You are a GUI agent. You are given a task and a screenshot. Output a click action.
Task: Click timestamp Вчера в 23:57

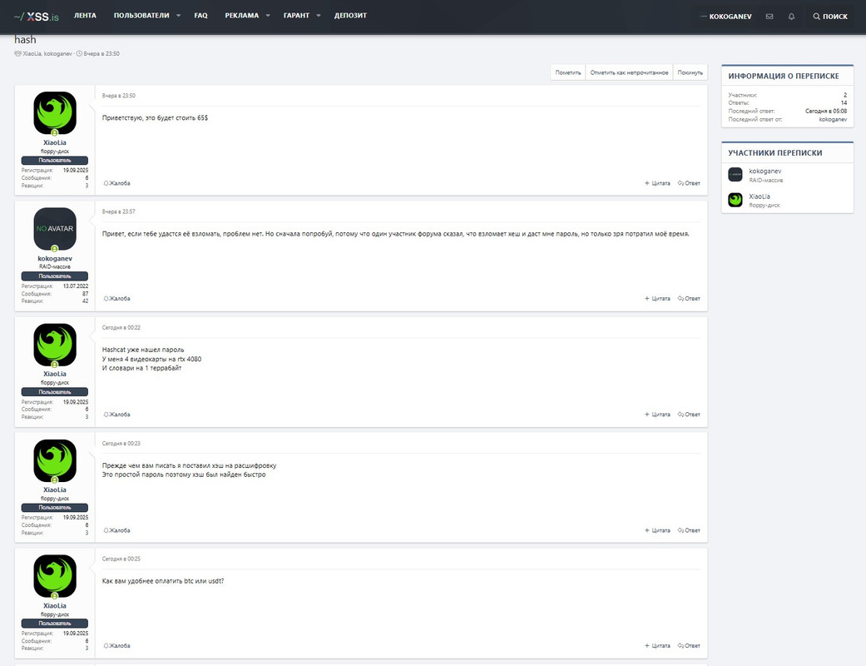coord(119,211)
